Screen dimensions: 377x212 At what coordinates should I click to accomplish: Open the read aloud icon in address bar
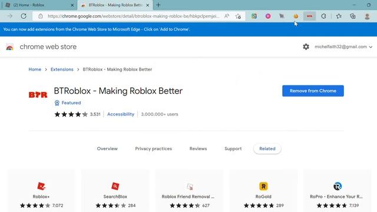226,16
